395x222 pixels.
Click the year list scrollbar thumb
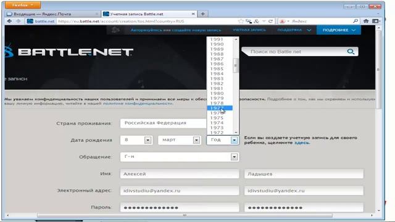(x=236, y=65)
